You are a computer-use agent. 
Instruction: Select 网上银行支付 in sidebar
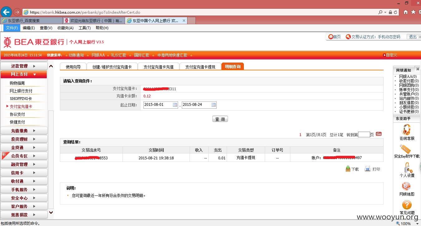tap(21, 91)
